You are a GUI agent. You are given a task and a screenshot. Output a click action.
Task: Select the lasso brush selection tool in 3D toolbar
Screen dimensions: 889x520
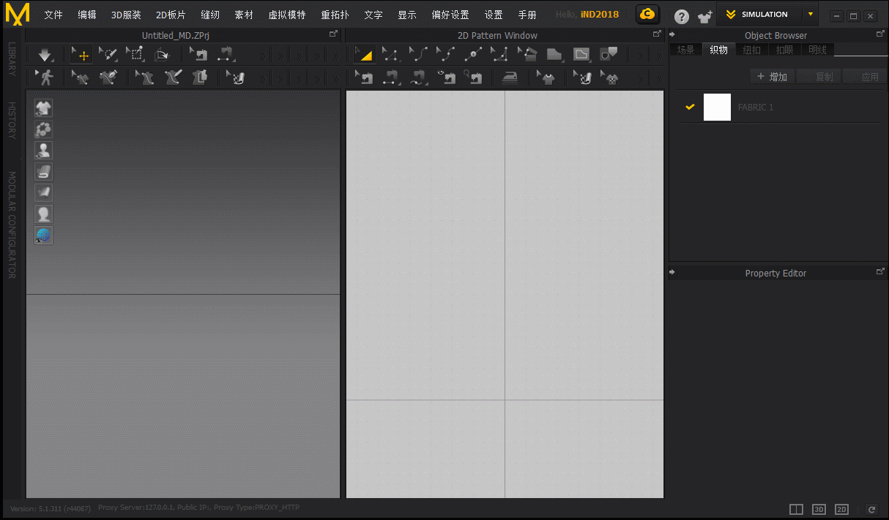[108, 55]
